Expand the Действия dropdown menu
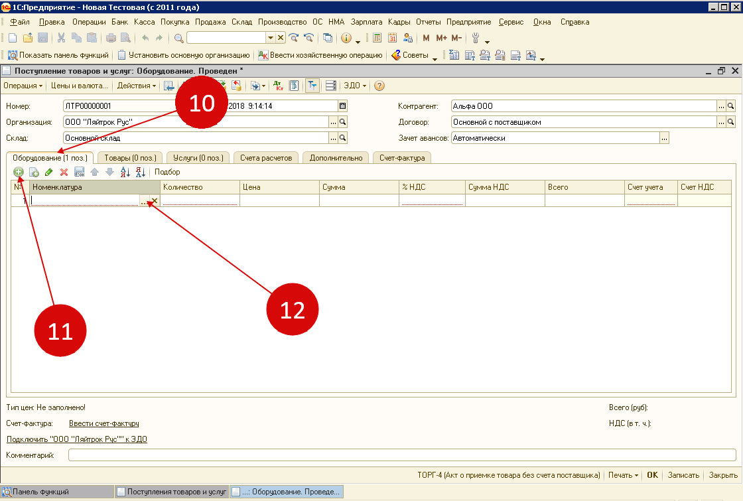Screen dimensions: 743x501 pyautogui.click(x=137, y=86)
